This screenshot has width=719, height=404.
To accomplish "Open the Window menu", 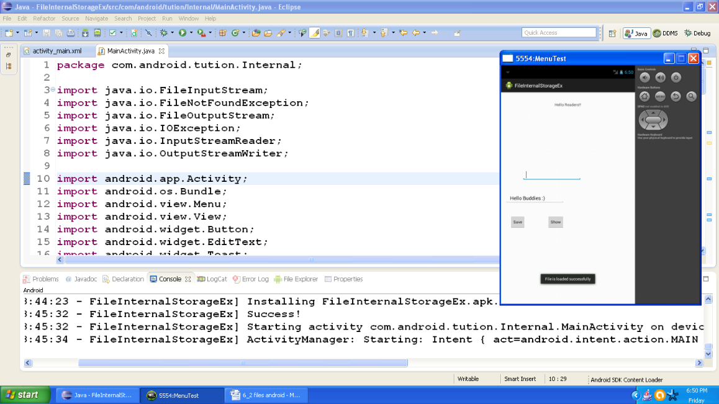I will pos(189,19).
